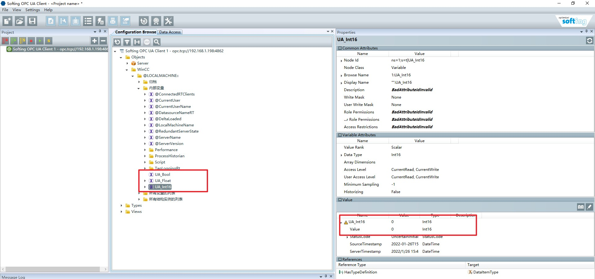This screenshot has height=279, width=595.
Task: Click the magnifier search icon in browse toolbar
Action: [x=157, y=42]
